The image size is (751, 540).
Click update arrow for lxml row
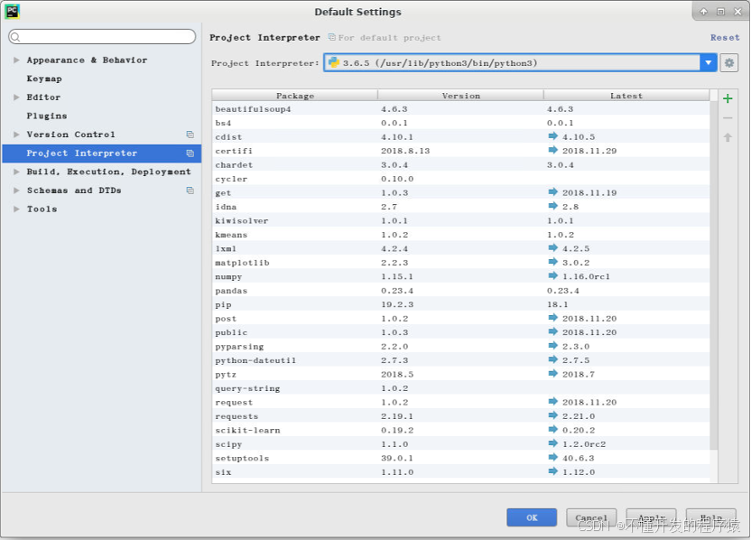click(553, 247)
